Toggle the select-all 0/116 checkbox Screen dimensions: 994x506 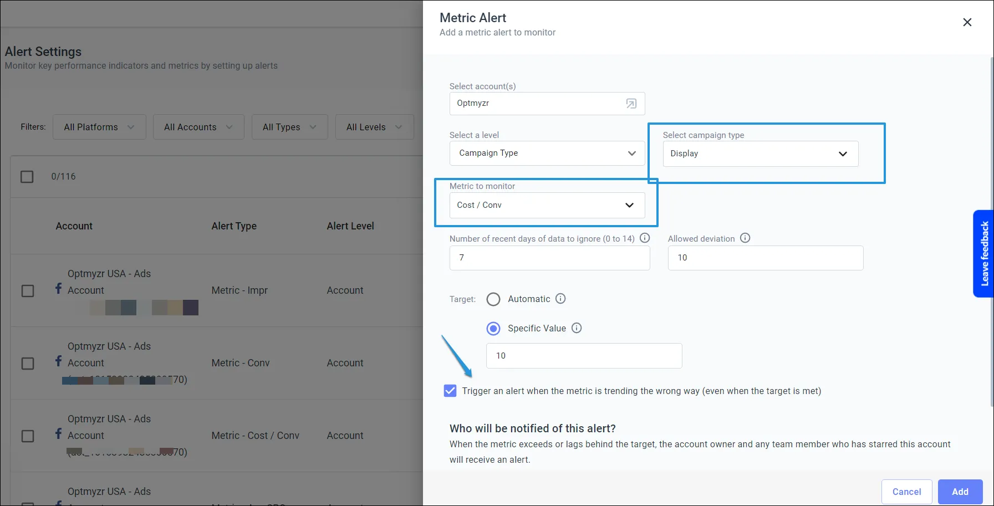click(27, 177)
